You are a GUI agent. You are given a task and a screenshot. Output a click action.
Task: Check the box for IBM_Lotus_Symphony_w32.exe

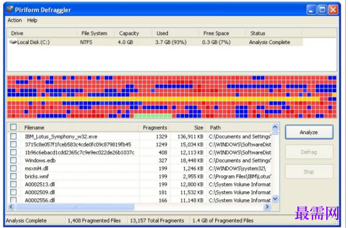coord(13,136)
